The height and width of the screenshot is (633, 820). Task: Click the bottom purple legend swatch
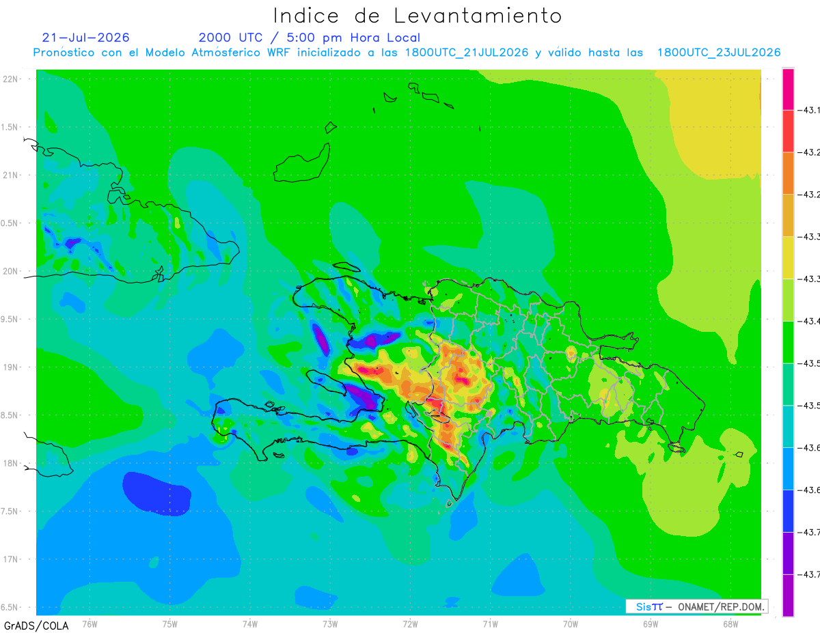pos(788,595)
